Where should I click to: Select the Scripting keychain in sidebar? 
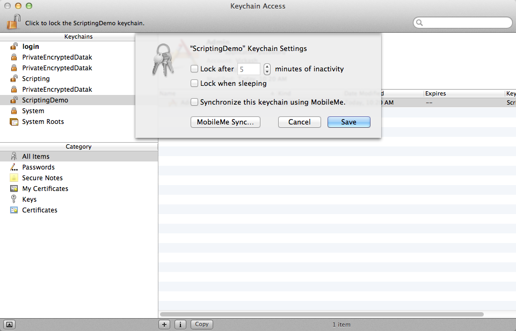(34, 78)
